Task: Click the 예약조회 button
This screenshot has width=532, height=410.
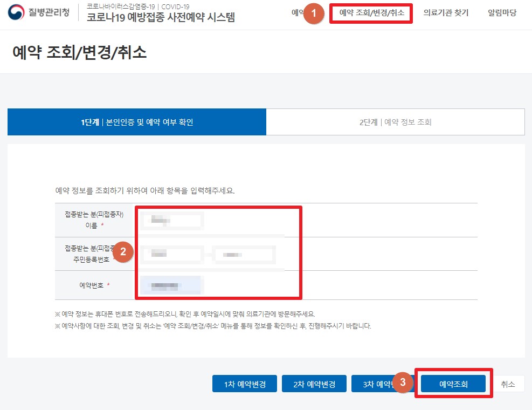Action: coord(454,384)
